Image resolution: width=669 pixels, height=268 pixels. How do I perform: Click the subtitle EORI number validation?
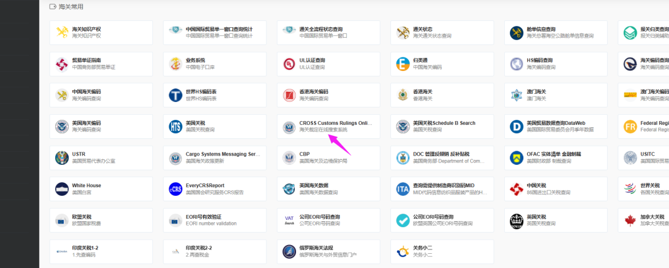click(211, 224)
